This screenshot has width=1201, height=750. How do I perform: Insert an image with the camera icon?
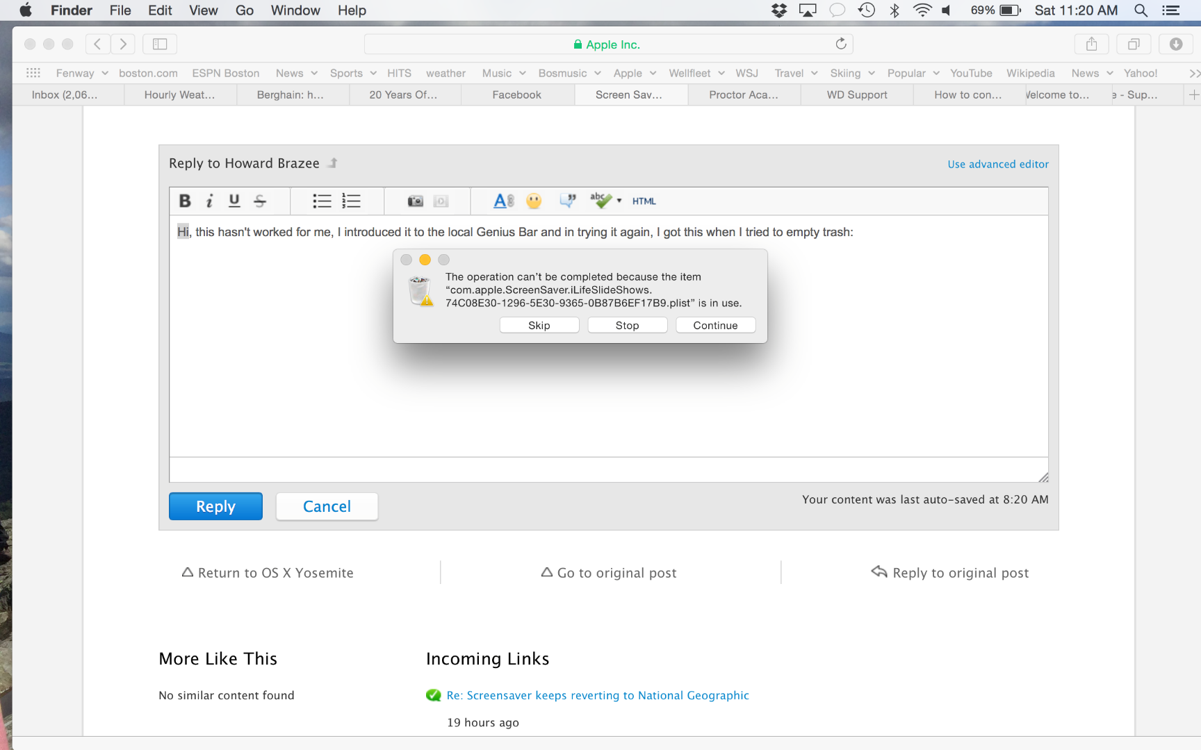click(x=415, y=201)
